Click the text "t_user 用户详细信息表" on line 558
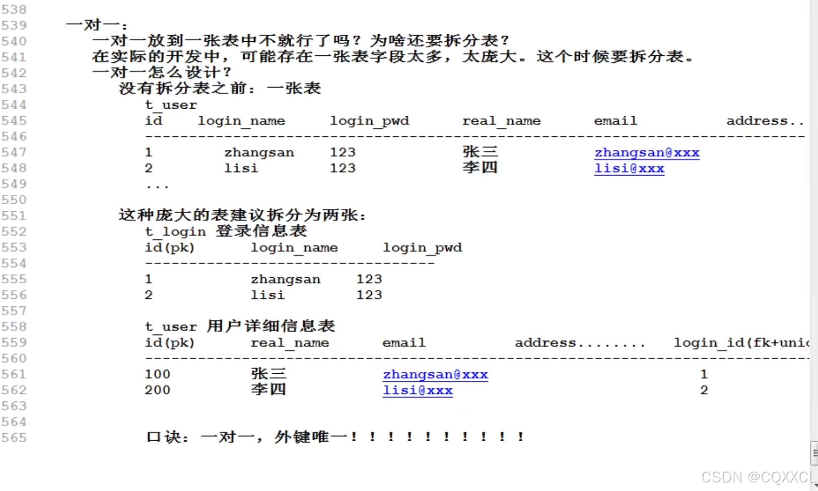 pyautogui.click(x=240, y=326)
